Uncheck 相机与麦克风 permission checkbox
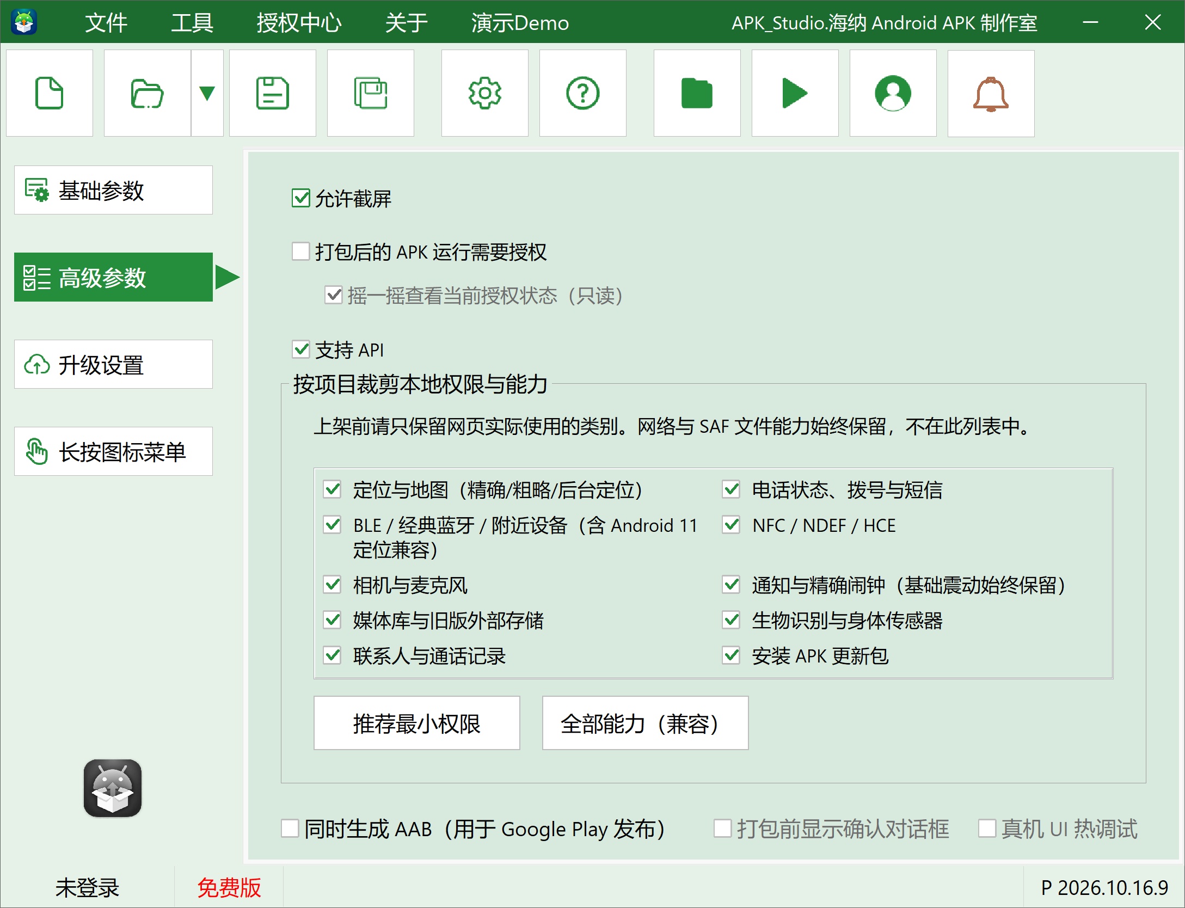Image resolution: width=1185 pixels, height=908 pixels. [332, 585]
